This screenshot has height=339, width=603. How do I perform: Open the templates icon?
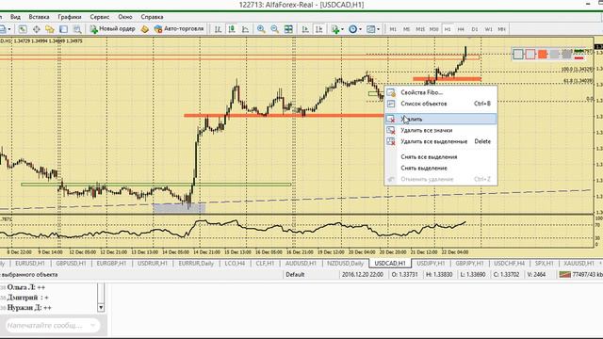(x=370, y=29)
